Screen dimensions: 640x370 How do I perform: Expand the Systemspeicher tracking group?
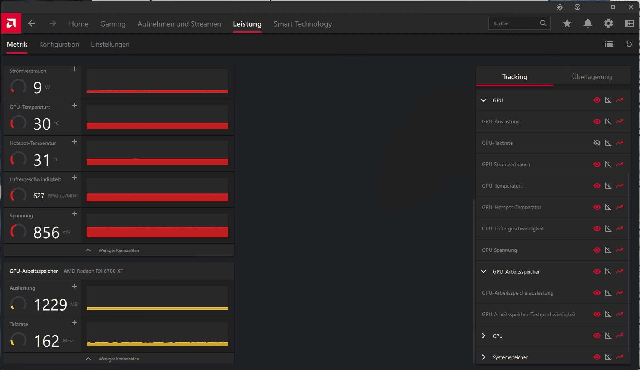484,357
